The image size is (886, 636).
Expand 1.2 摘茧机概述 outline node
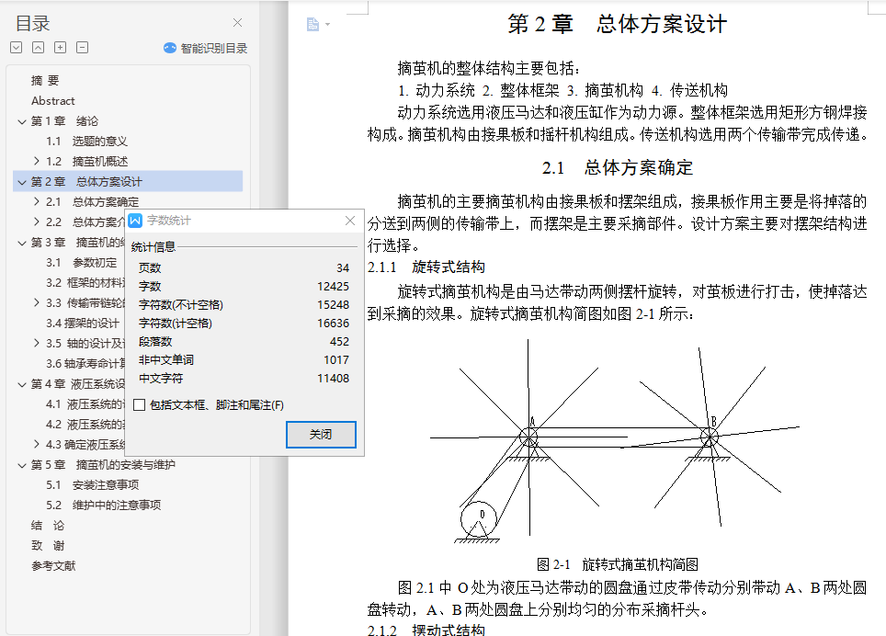tap(37, 161)
